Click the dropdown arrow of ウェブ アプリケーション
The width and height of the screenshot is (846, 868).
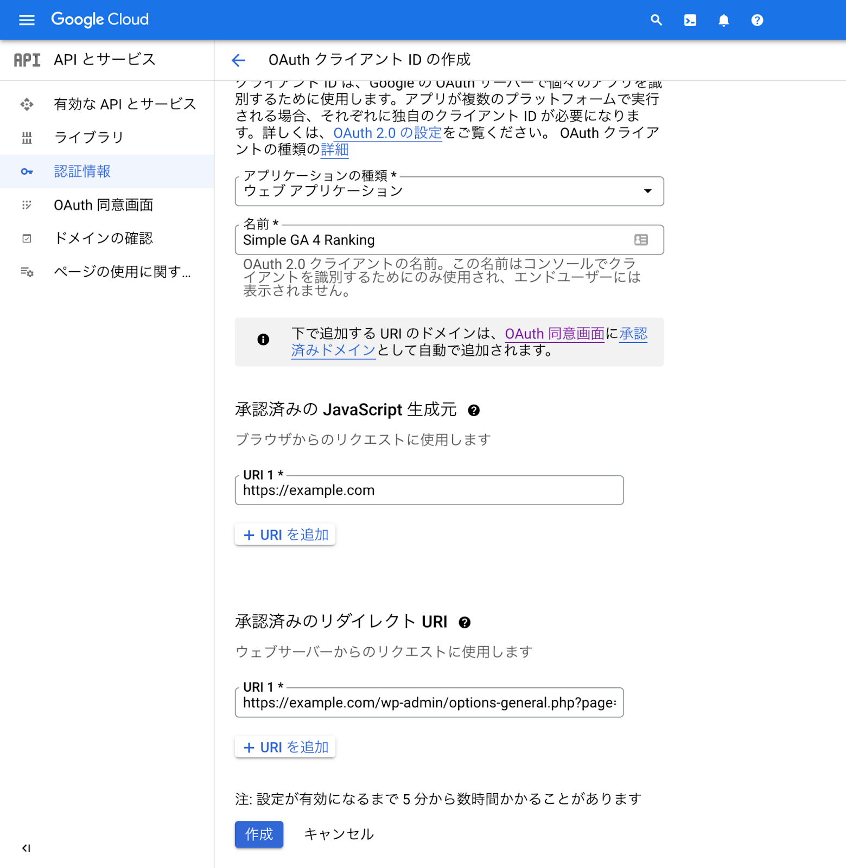647,191
